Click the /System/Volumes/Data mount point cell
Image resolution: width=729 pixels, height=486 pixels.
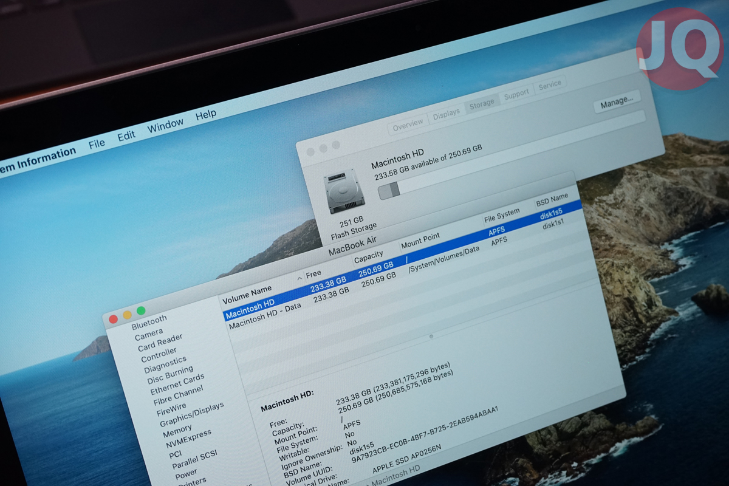coord(444,258)
